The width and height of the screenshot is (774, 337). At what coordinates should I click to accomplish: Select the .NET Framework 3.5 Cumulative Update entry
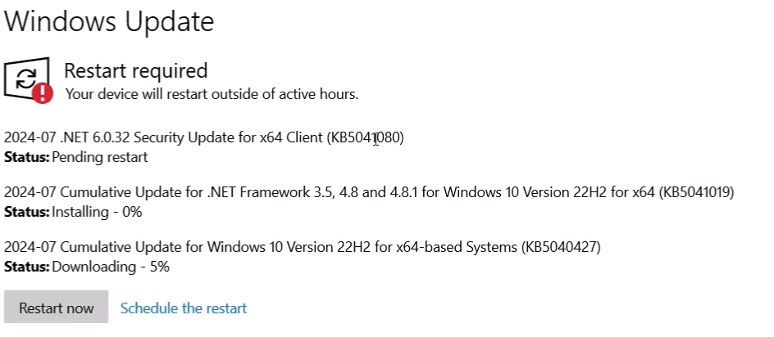246,192
